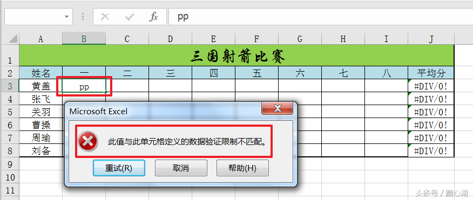The width and height of the screenshot is (473, 200).
Task: Open Insert Function fx icon
Action: (153, 17)
